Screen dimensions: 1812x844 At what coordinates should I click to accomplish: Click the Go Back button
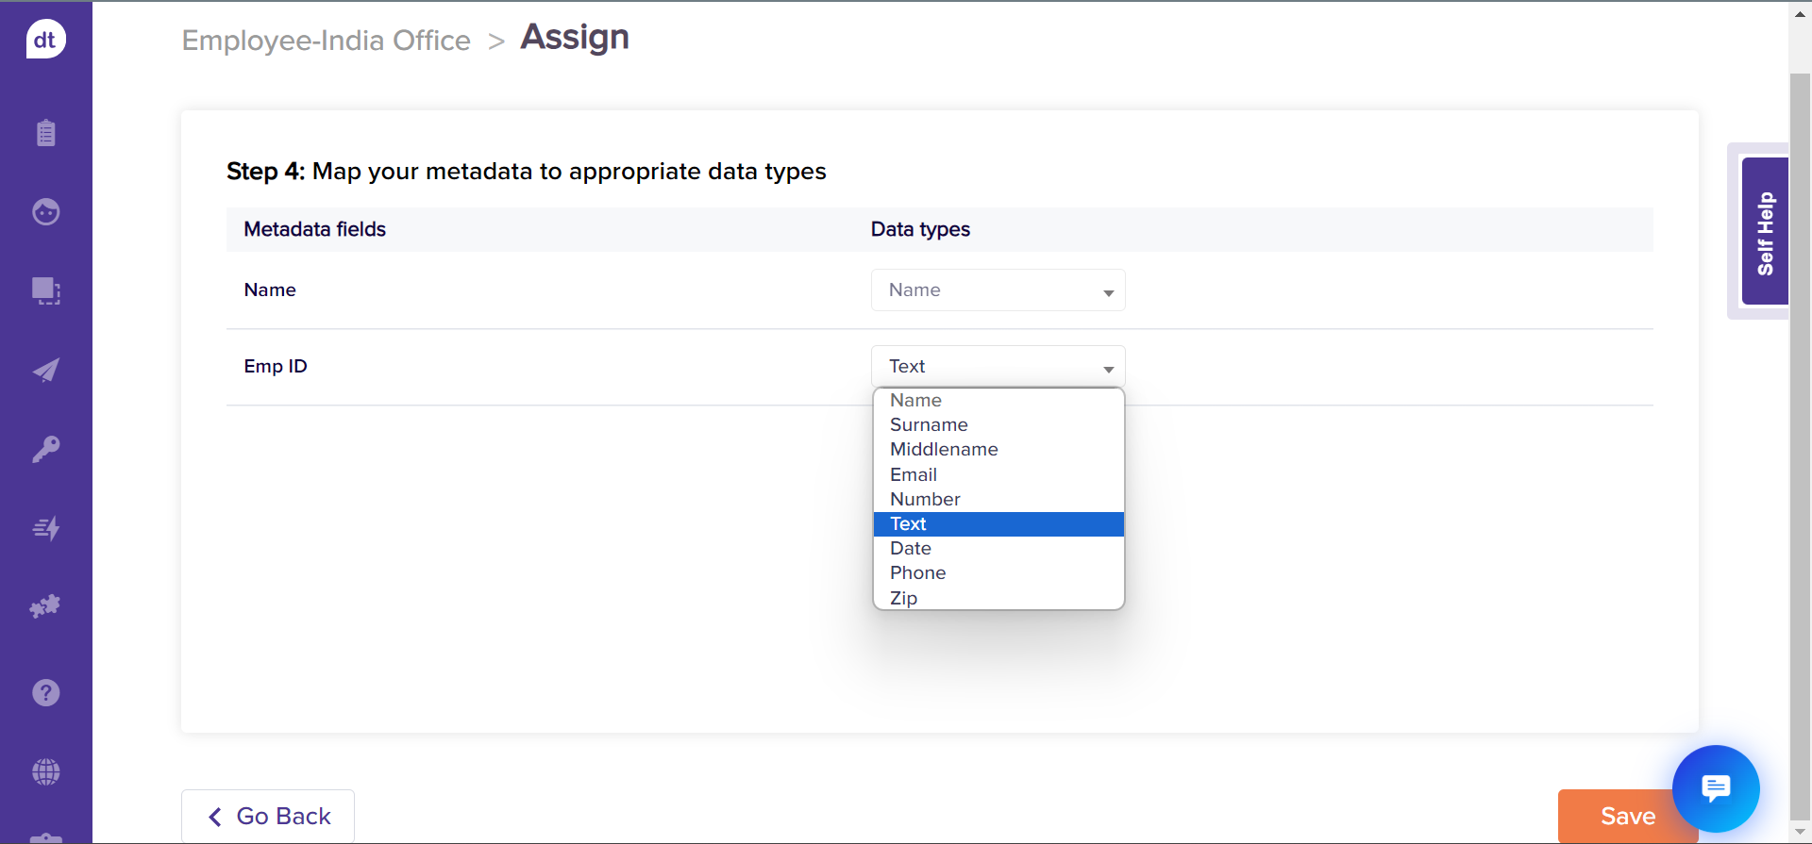pos(268,816)
